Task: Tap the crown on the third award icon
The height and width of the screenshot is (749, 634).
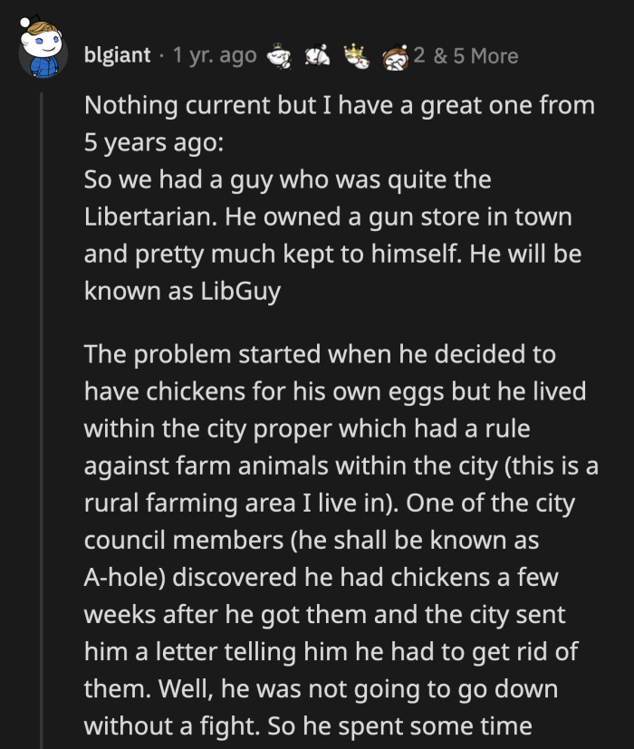Action: coord(351,50)
